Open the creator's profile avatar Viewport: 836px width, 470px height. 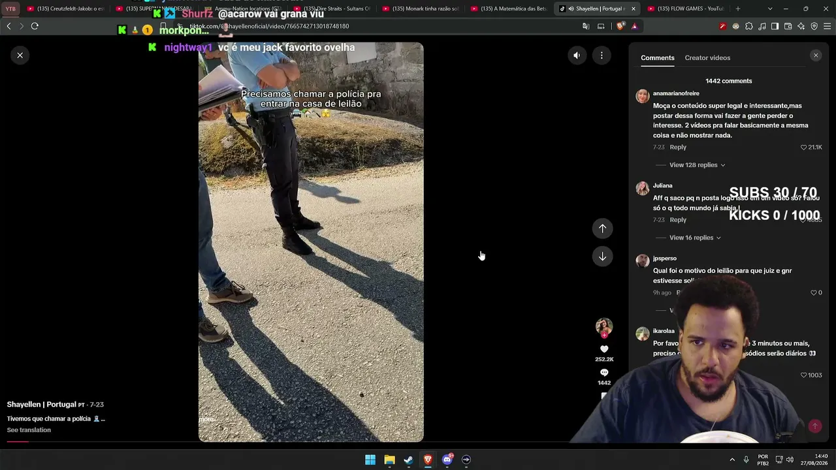click(604, 326)
